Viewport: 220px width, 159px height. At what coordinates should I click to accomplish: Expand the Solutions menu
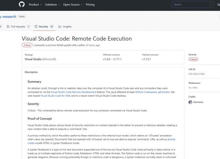point(52,5)
